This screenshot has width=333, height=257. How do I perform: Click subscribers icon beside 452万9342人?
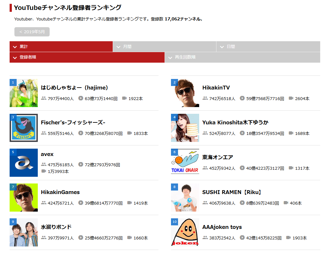click(x=205, y=168)
